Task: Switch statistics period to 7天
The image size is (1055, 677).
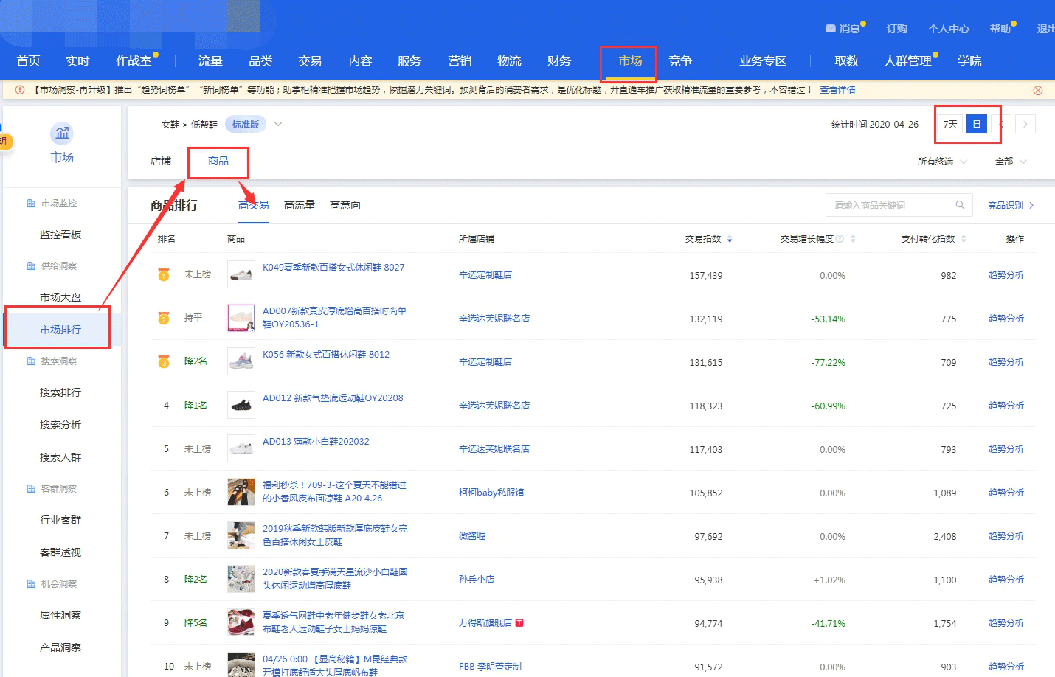Action: (x=950, y=124)
